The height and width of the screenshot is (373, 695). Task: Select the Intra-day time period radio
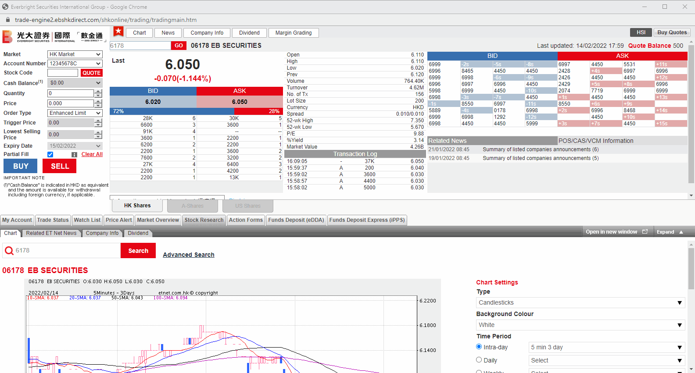pyautogui.click(x=479, y=347)
